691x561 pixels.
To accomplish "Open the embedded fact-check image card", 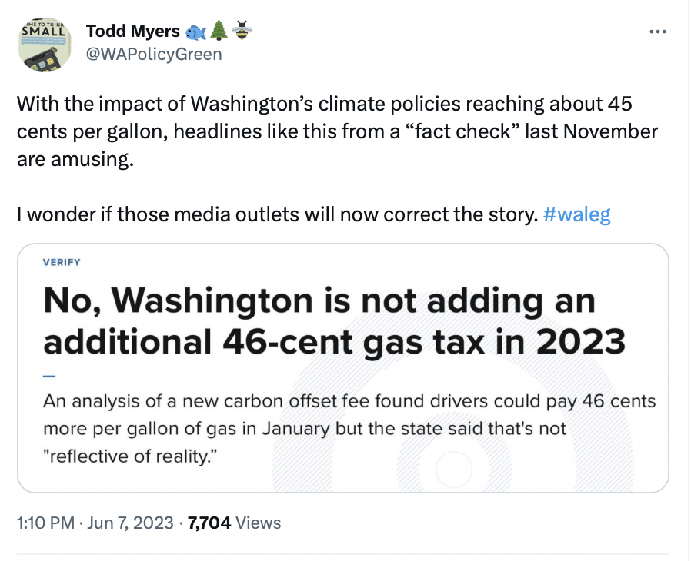I will tap(343, 368).
